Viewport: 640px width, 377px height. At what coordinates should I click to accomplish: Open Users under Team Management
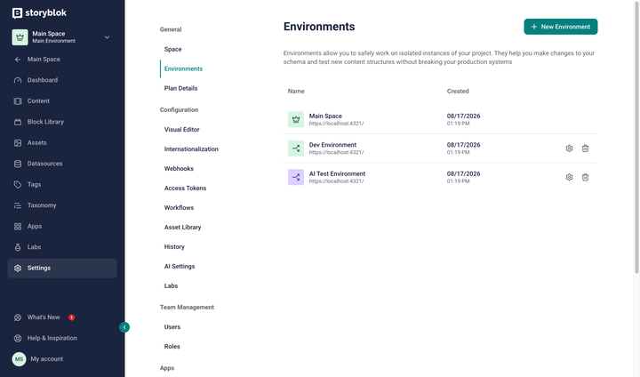tap(172, 327)
